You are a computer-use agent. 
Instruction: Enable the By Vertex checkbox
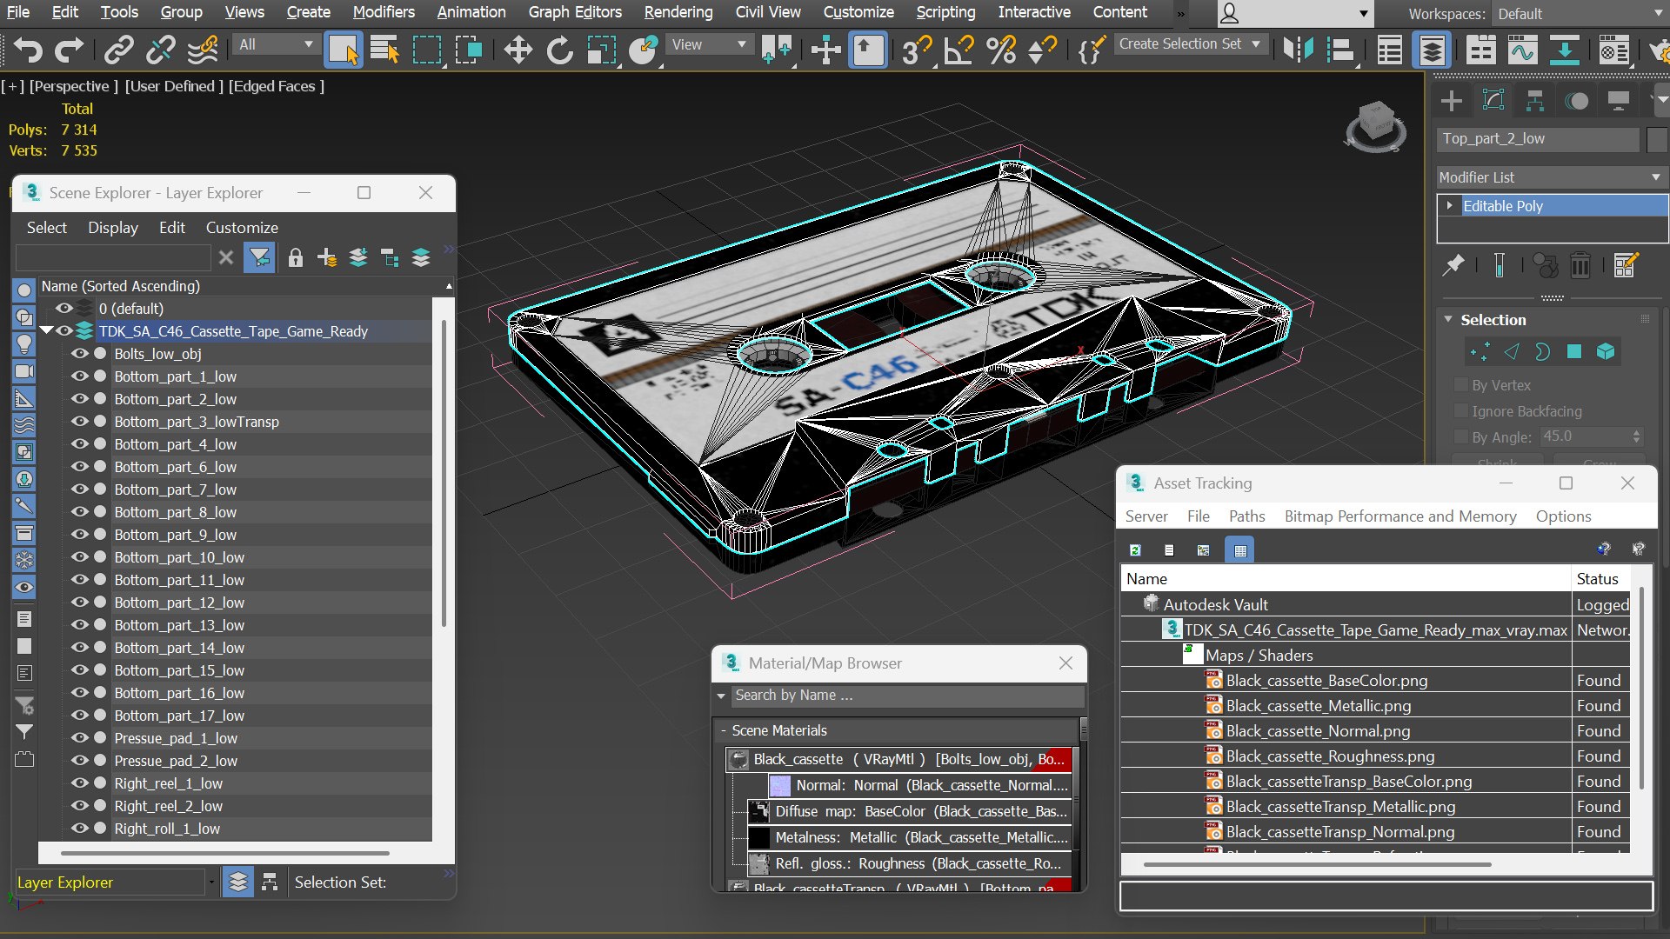(1460, 385)
